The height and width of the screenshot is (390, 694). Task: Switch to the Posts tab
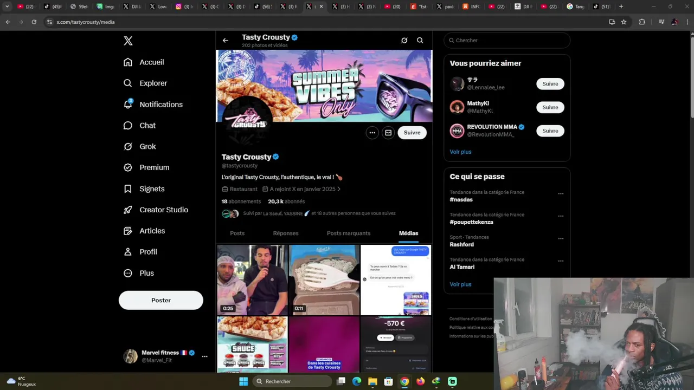click(237, 233)
